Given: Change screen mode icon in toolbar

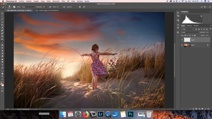Looking at the screenshot, I should pos(2,91).
